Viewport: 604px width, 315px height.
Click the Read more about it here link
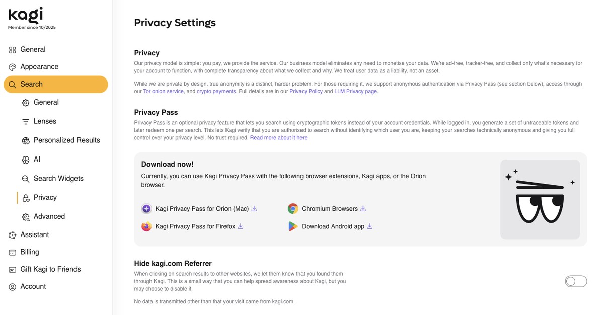[x=278, y=137]
